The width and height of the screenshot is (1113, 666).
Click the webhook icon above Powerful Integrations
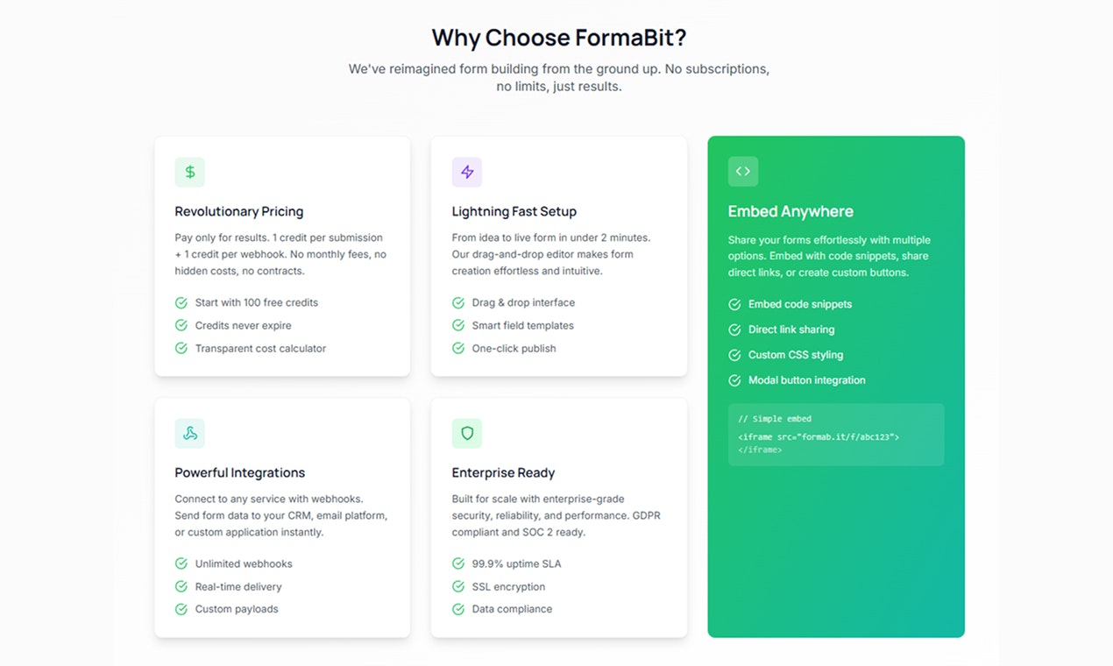click(x=190, y=433)
